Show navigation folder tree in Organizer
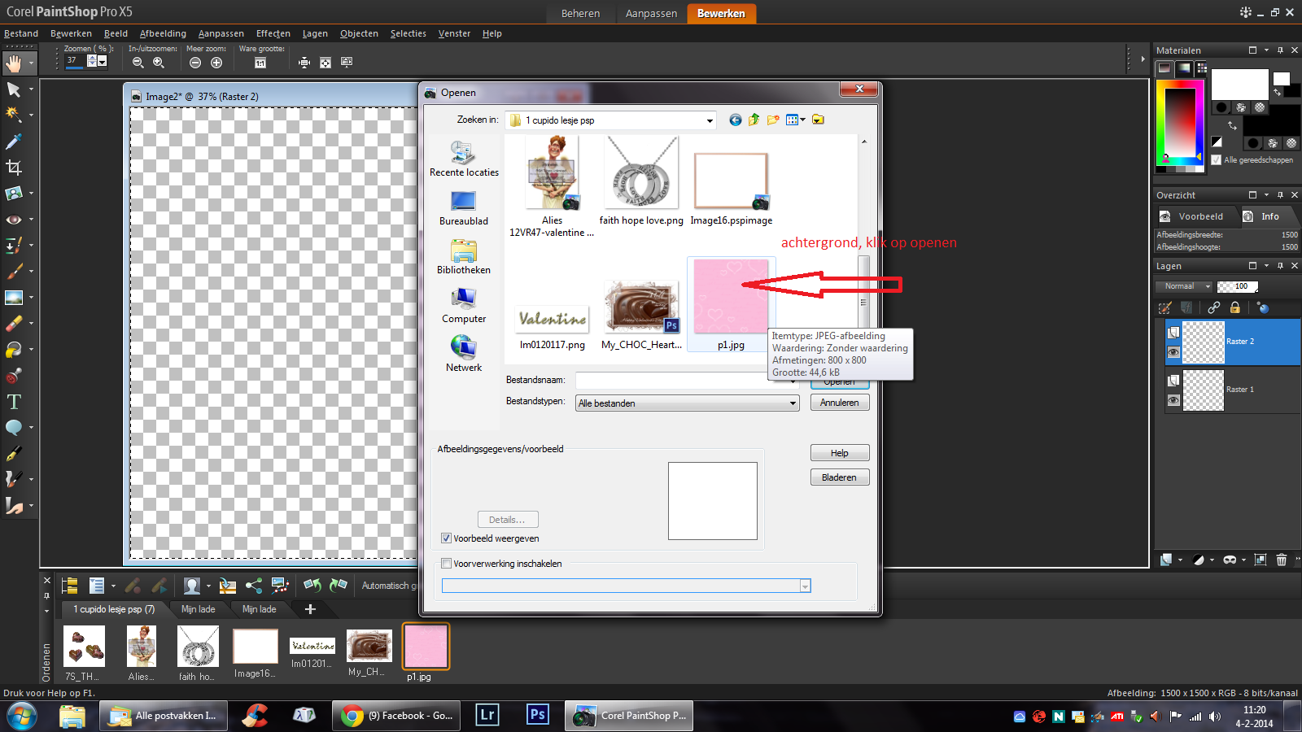This screenshot has width=1302, height=732. (x=70, y=586)
